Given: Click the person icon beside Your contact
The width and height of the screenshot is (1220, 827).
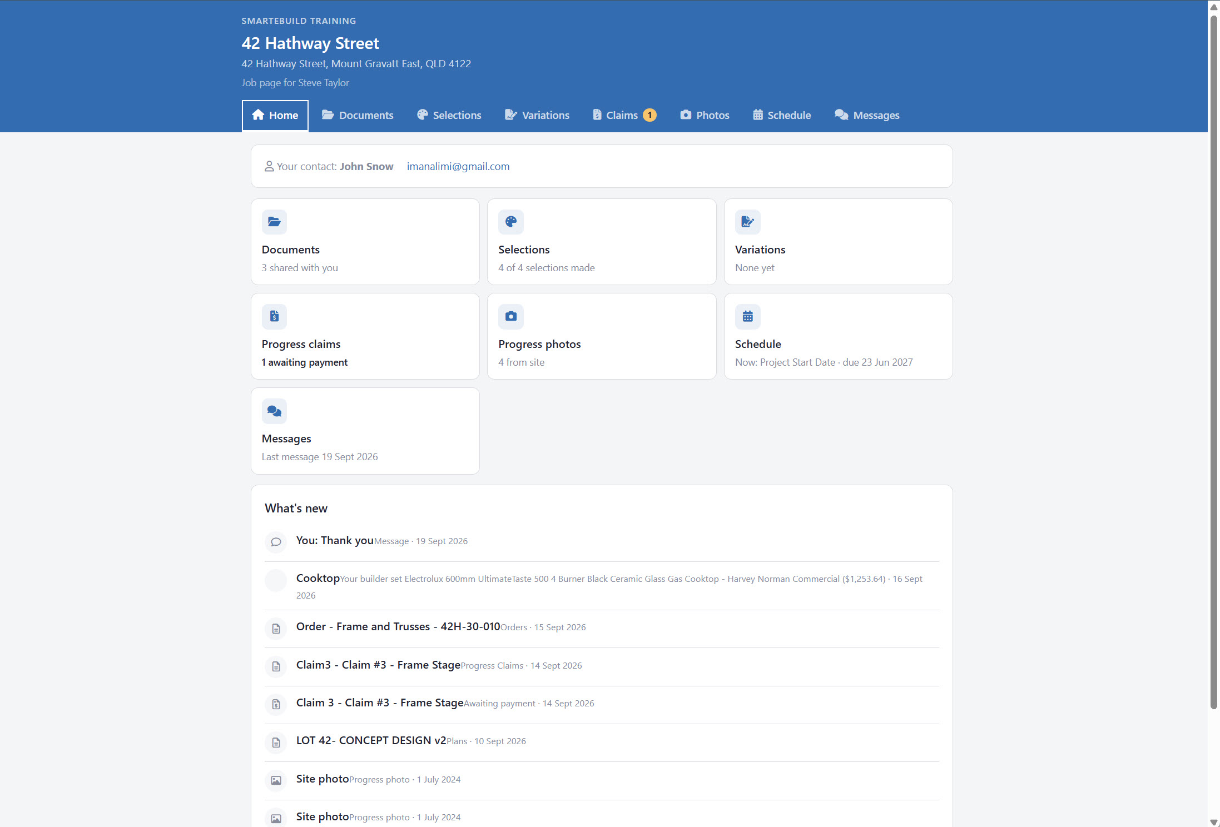Looking at the screenshot, I should point(269,166).
